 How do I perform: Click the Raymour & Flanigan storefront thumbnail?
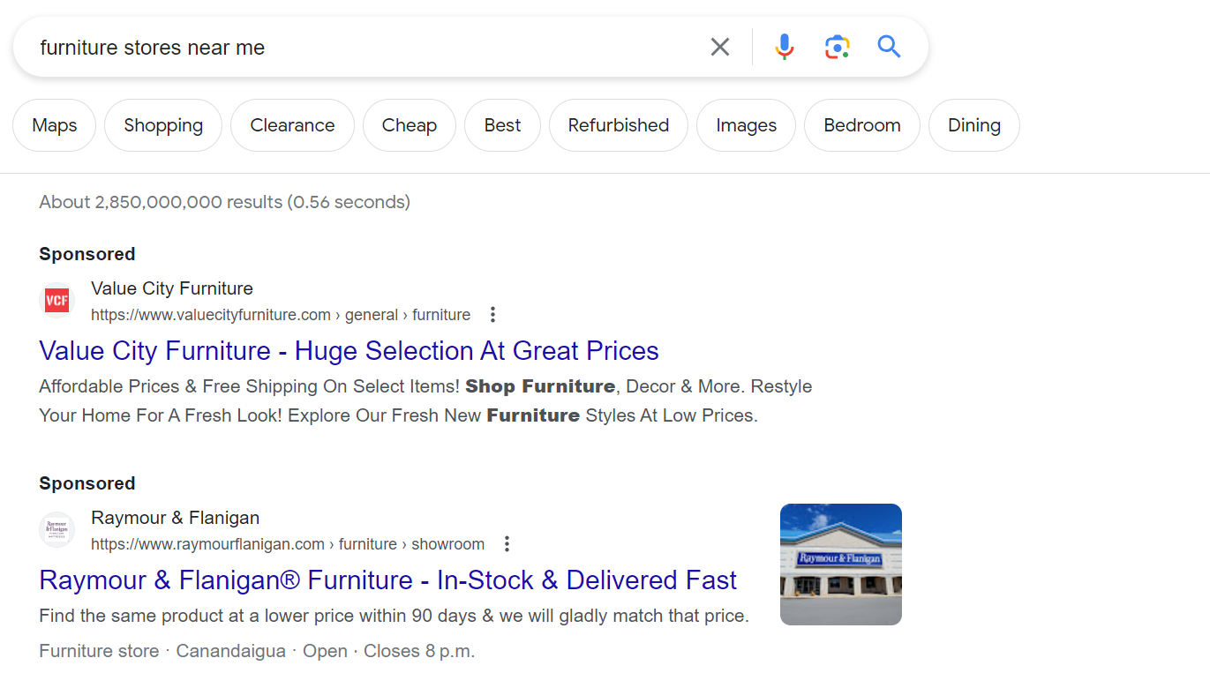(840, 565)
